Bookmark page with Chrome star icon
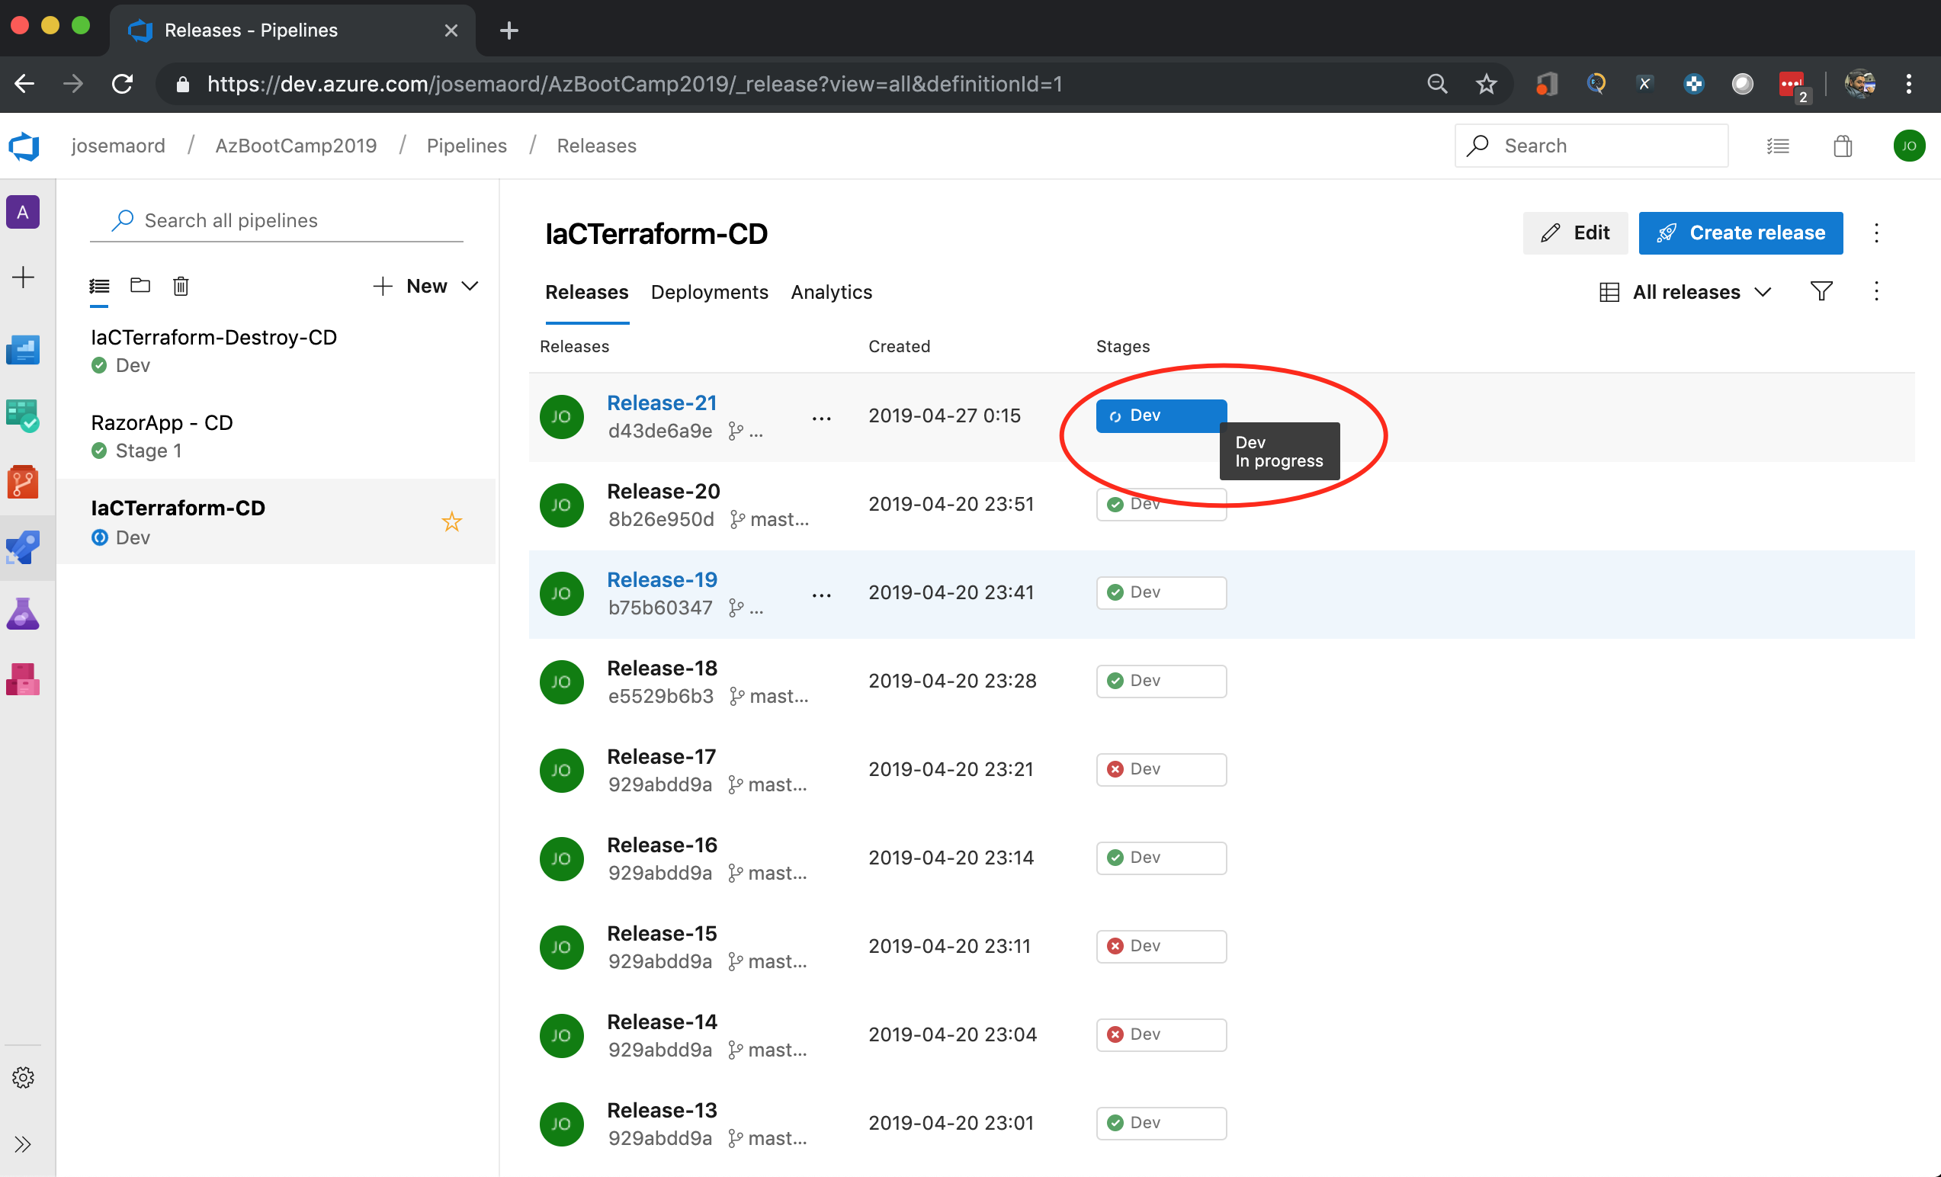Viewport: 1941px width, 1177px height. [x=1486, y=84]
